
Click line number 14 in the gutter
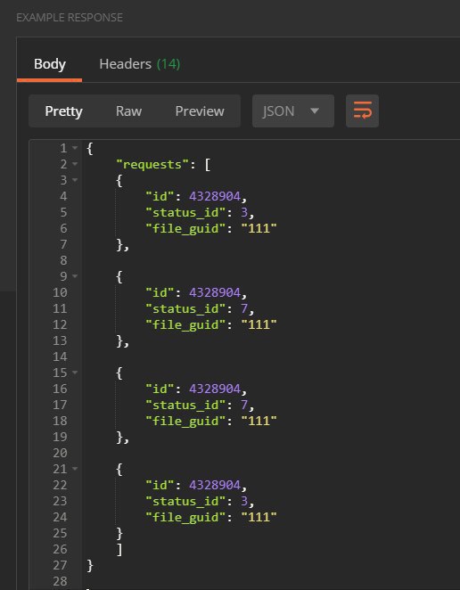coord(60,356)
